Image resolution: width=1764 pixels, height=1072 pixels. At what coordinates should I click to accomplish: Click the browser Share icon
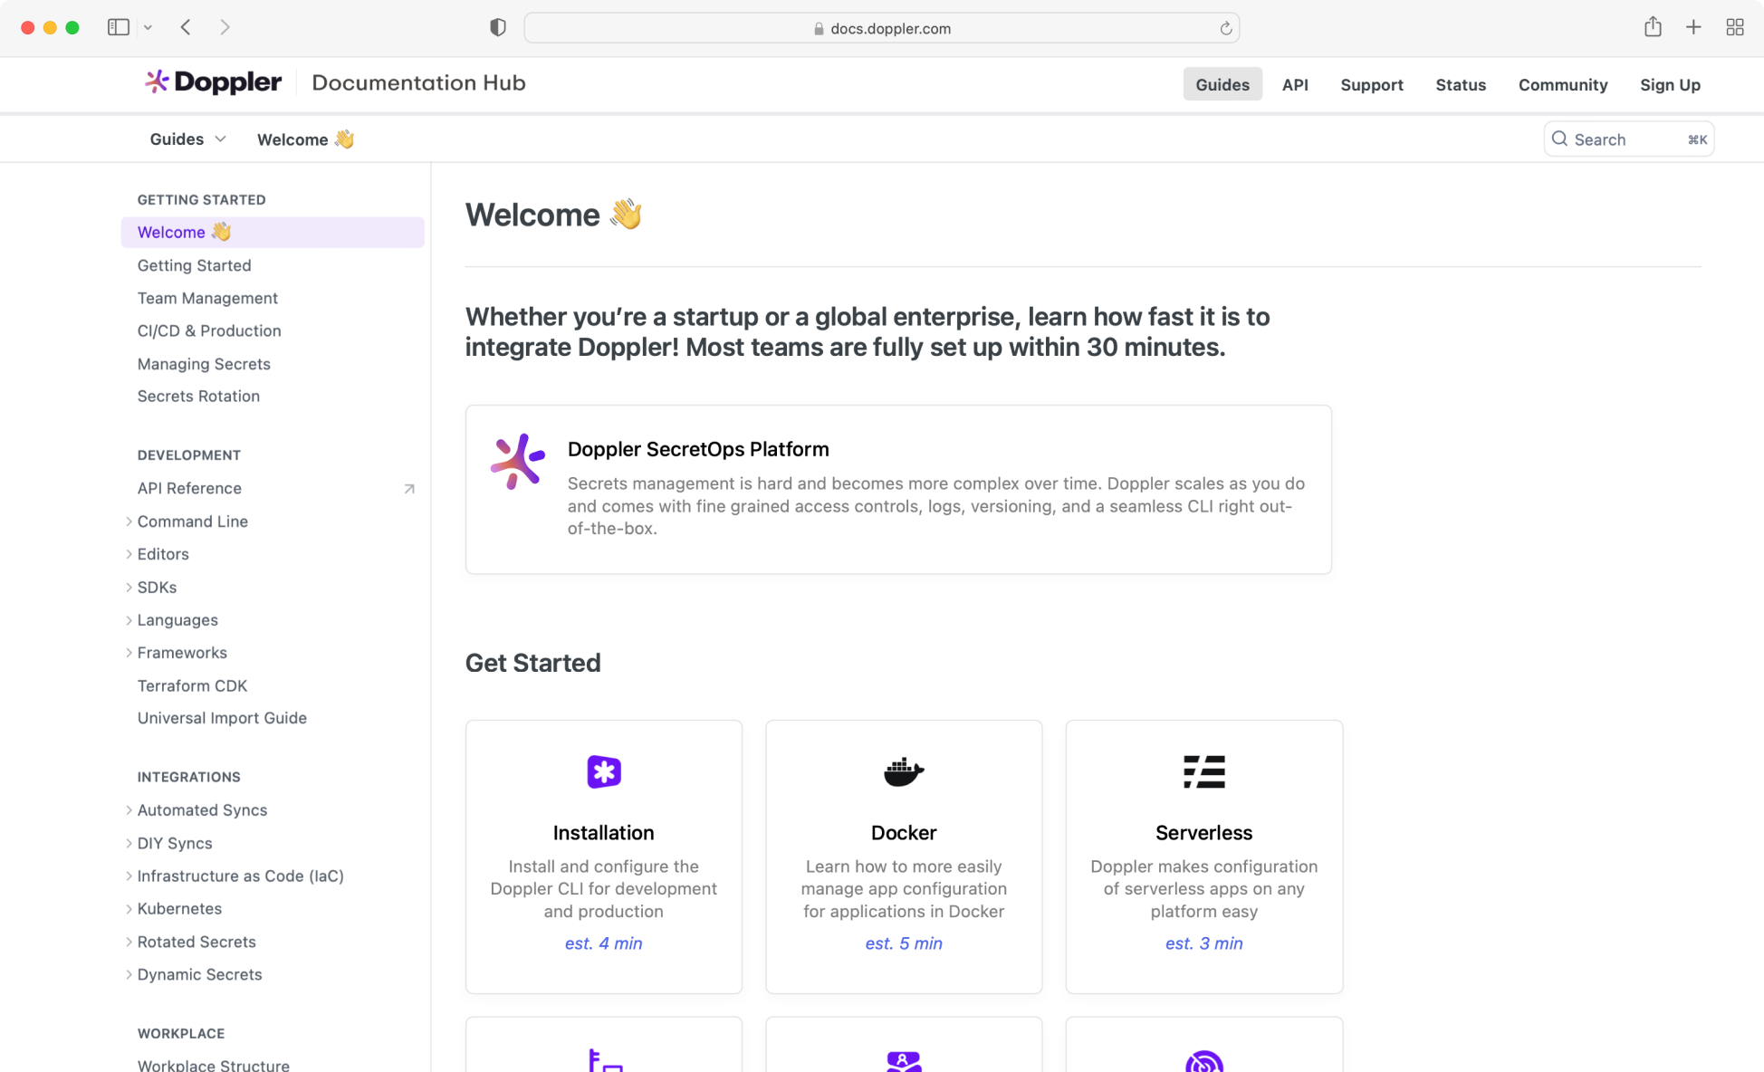coord(1653,27)
